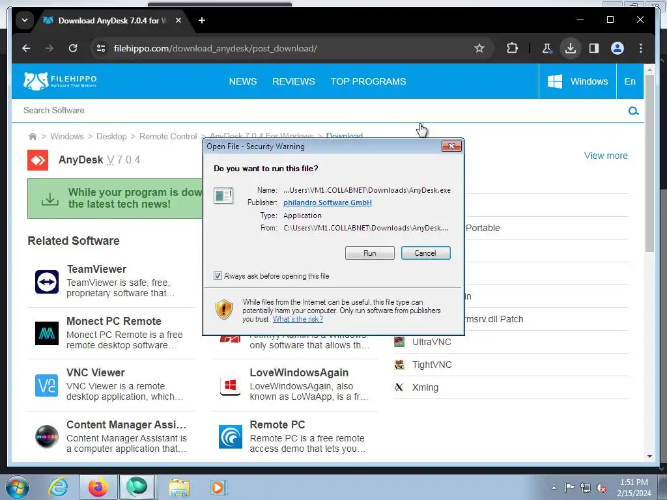Open the En language selector
667x500 pixels.
coord(630,81)
